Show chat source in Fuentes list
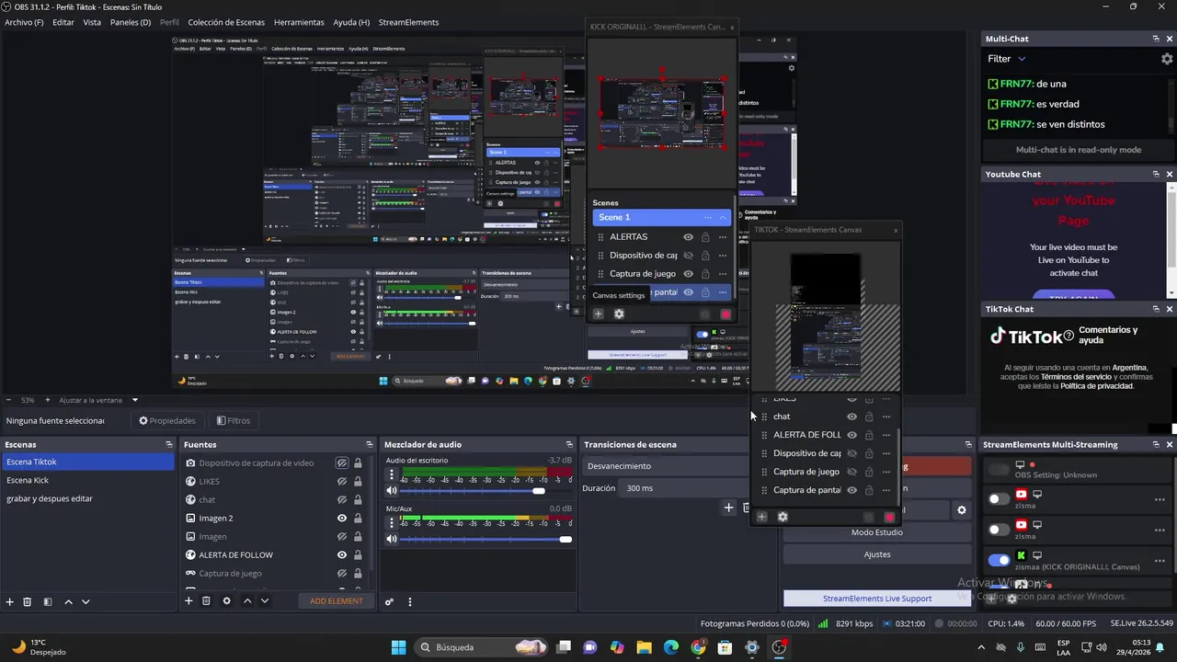Screen dimensions: 1177x662 point(342,500)
